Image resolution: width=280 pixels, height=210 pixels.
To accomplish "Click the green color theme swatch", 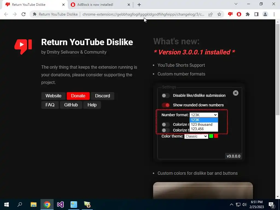I will [x=211, y=136].
